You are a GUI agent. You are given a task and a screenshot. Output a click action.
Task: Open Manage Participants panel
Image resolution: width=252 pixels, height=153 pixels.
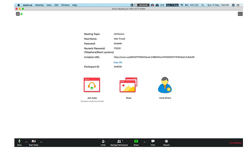pyautogui.click(x=119, y=142)
